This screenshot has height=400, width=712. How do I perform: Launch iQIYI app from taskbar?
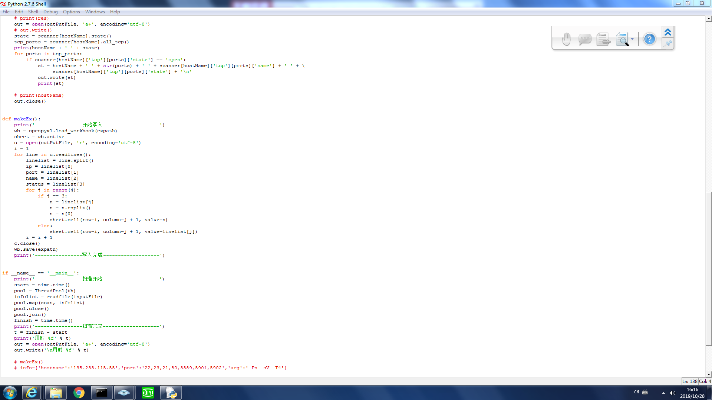148,393
